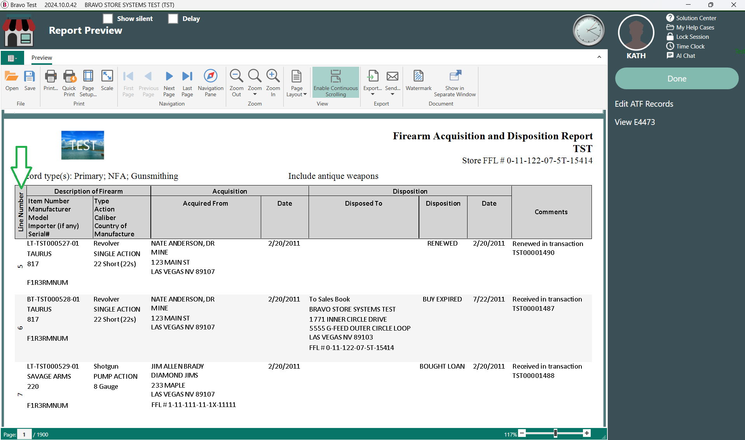This screenshot has width=745, height=440.
Task: Click the Bravo store logo icon
Action: click(x=19, y=31)
